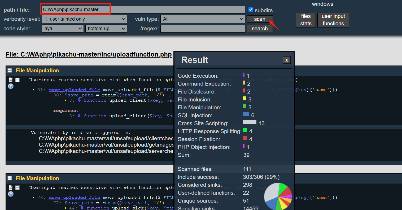Close the Result popup
Image resolution: width=402 pixels, height=210 pixels.
coord(287,60)
